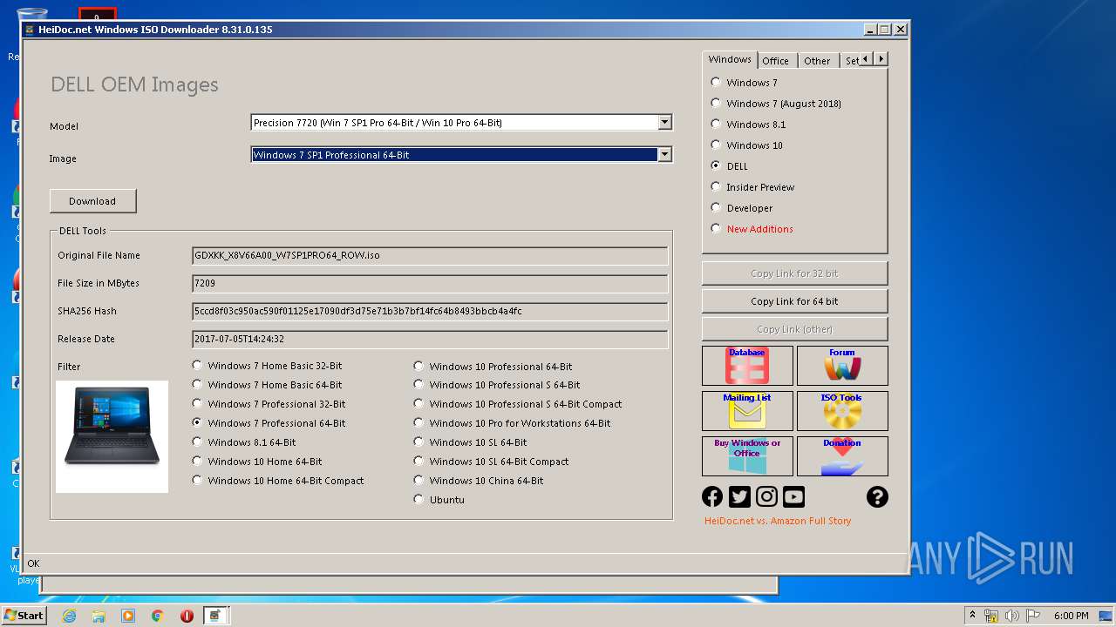Filter by Windows 10 Professional S 64-Bit Compact
The width and height of the screenshot is (1116, 627).
[418, 403]
